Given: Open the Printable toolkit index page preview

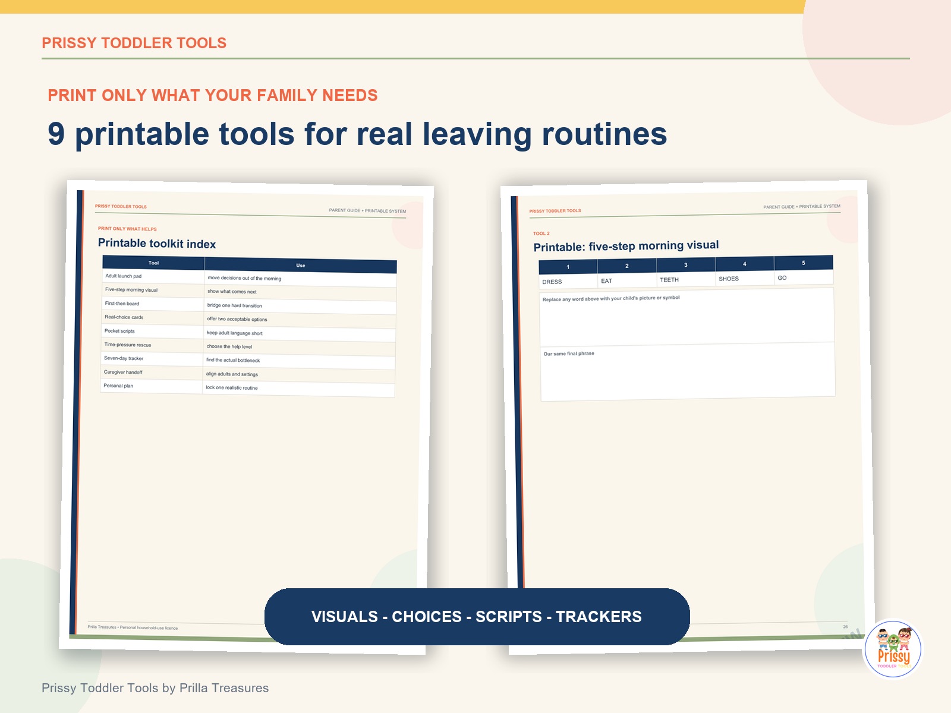Looking at the screenshot, I should [246, 417].
